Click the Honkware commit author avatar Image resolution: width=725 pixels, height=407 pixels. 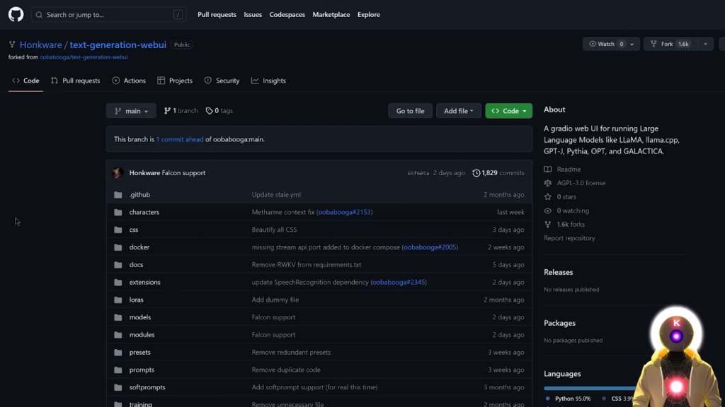pos(118,173)
